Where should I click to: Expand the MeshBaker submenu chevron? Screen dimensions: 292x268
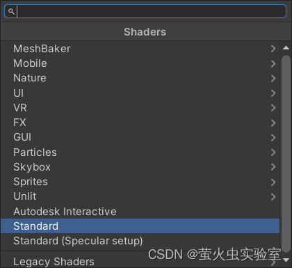(x=273, y=49)
